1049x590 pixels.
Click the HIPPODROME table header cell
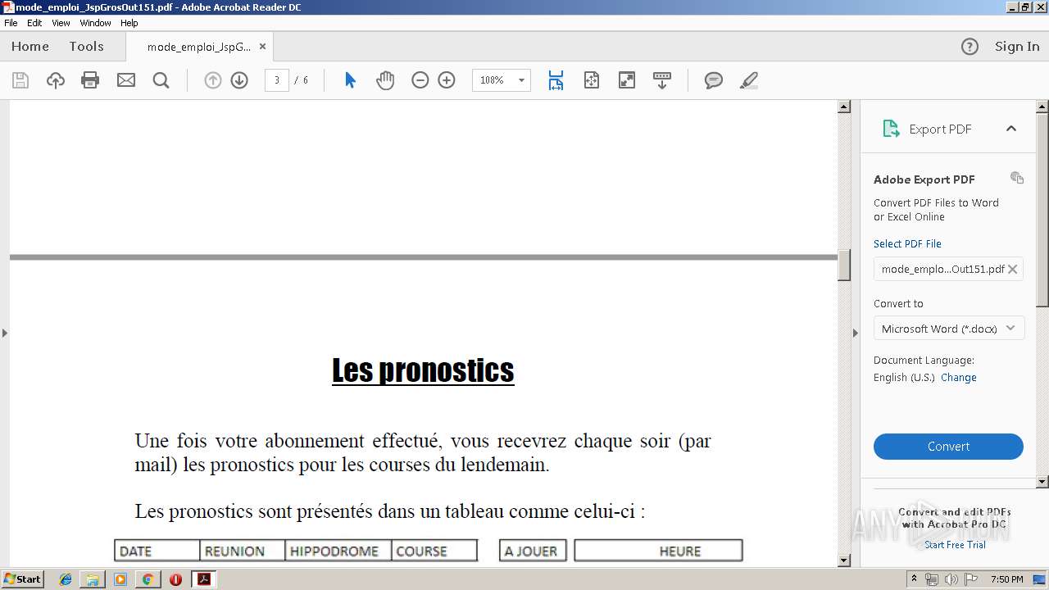pyautogui.click(x=338, y=551)
